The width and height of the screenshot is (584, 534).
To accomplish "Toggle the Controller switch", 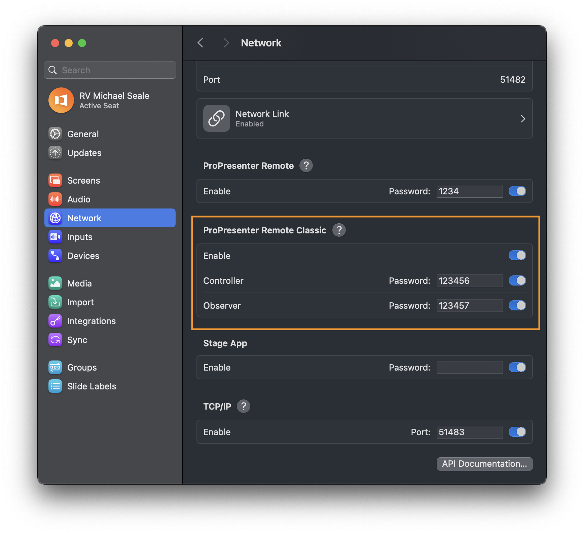I will pyautogui.click(x=517, y=280).
